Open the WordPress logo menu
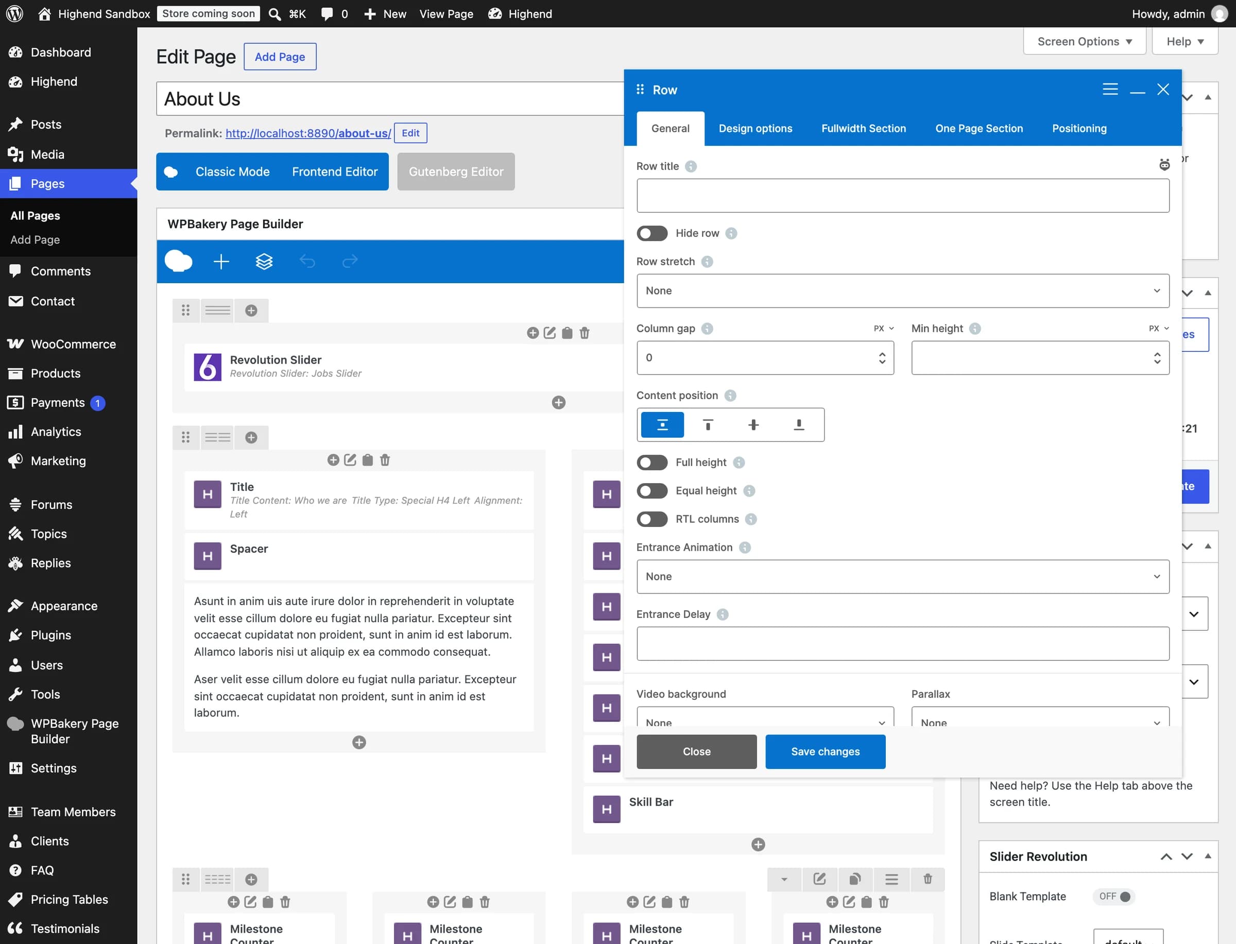The height and width of the screenshot is (944, 1236). point(14,13)
